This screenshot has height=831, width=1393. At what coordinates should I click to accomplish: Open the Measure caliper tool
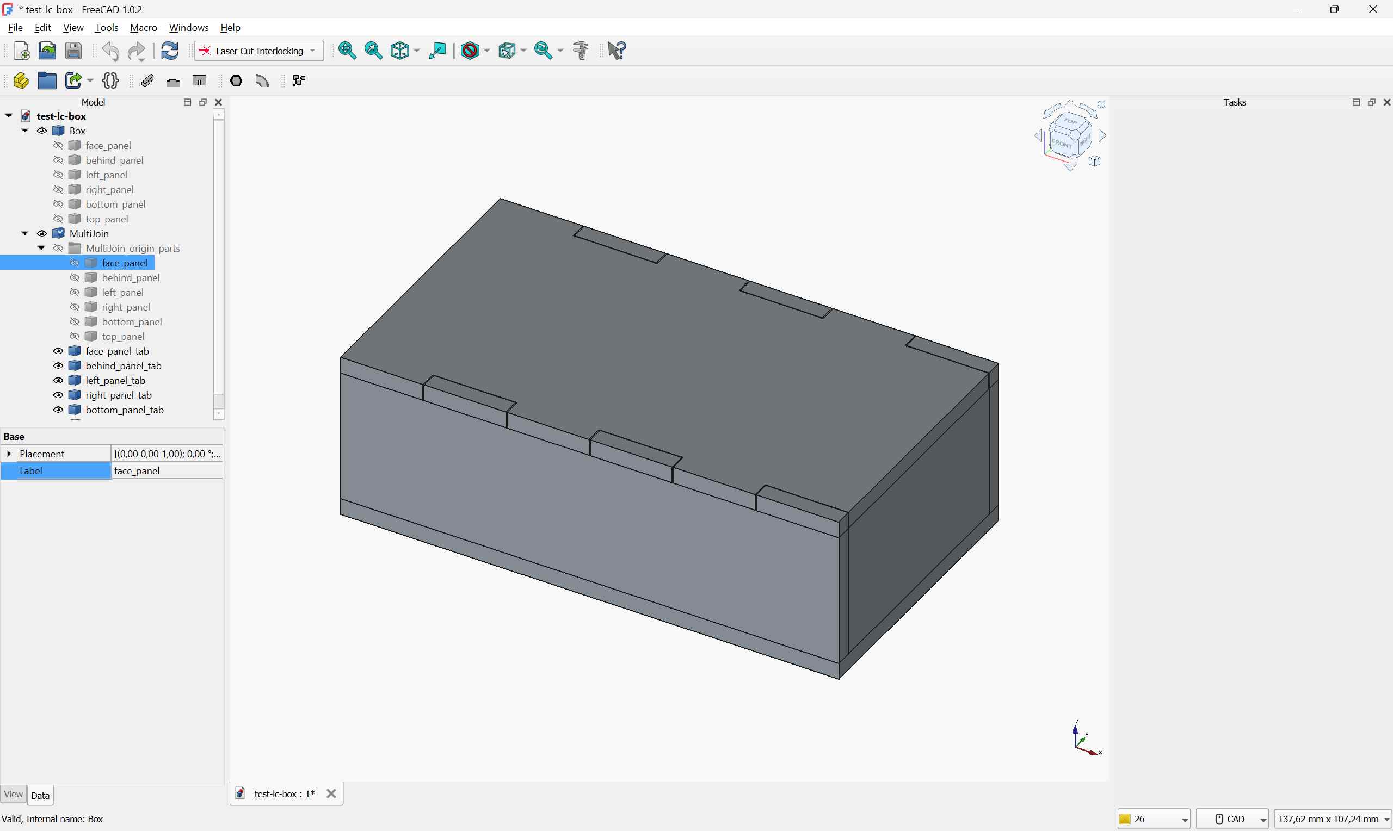point(581,51)
